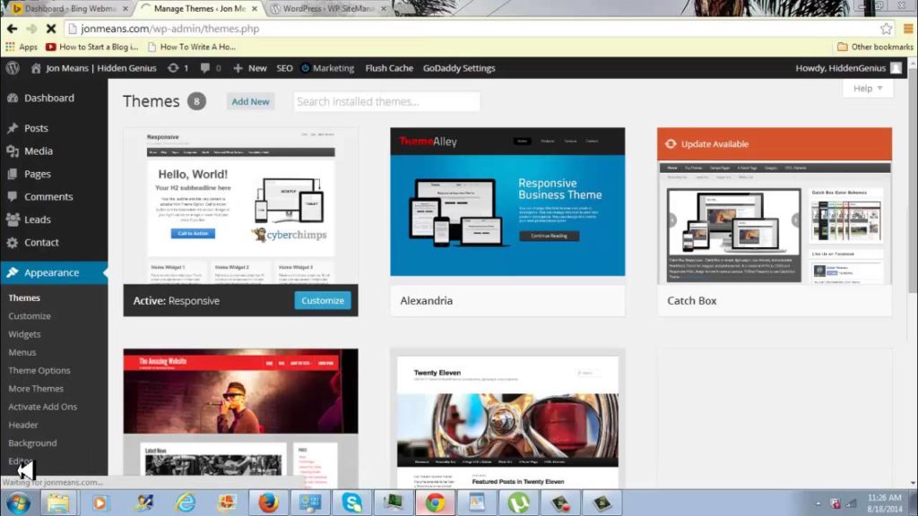Stop page loading with the X button
This screenshot has height=516, width=918.
(51, 28)
